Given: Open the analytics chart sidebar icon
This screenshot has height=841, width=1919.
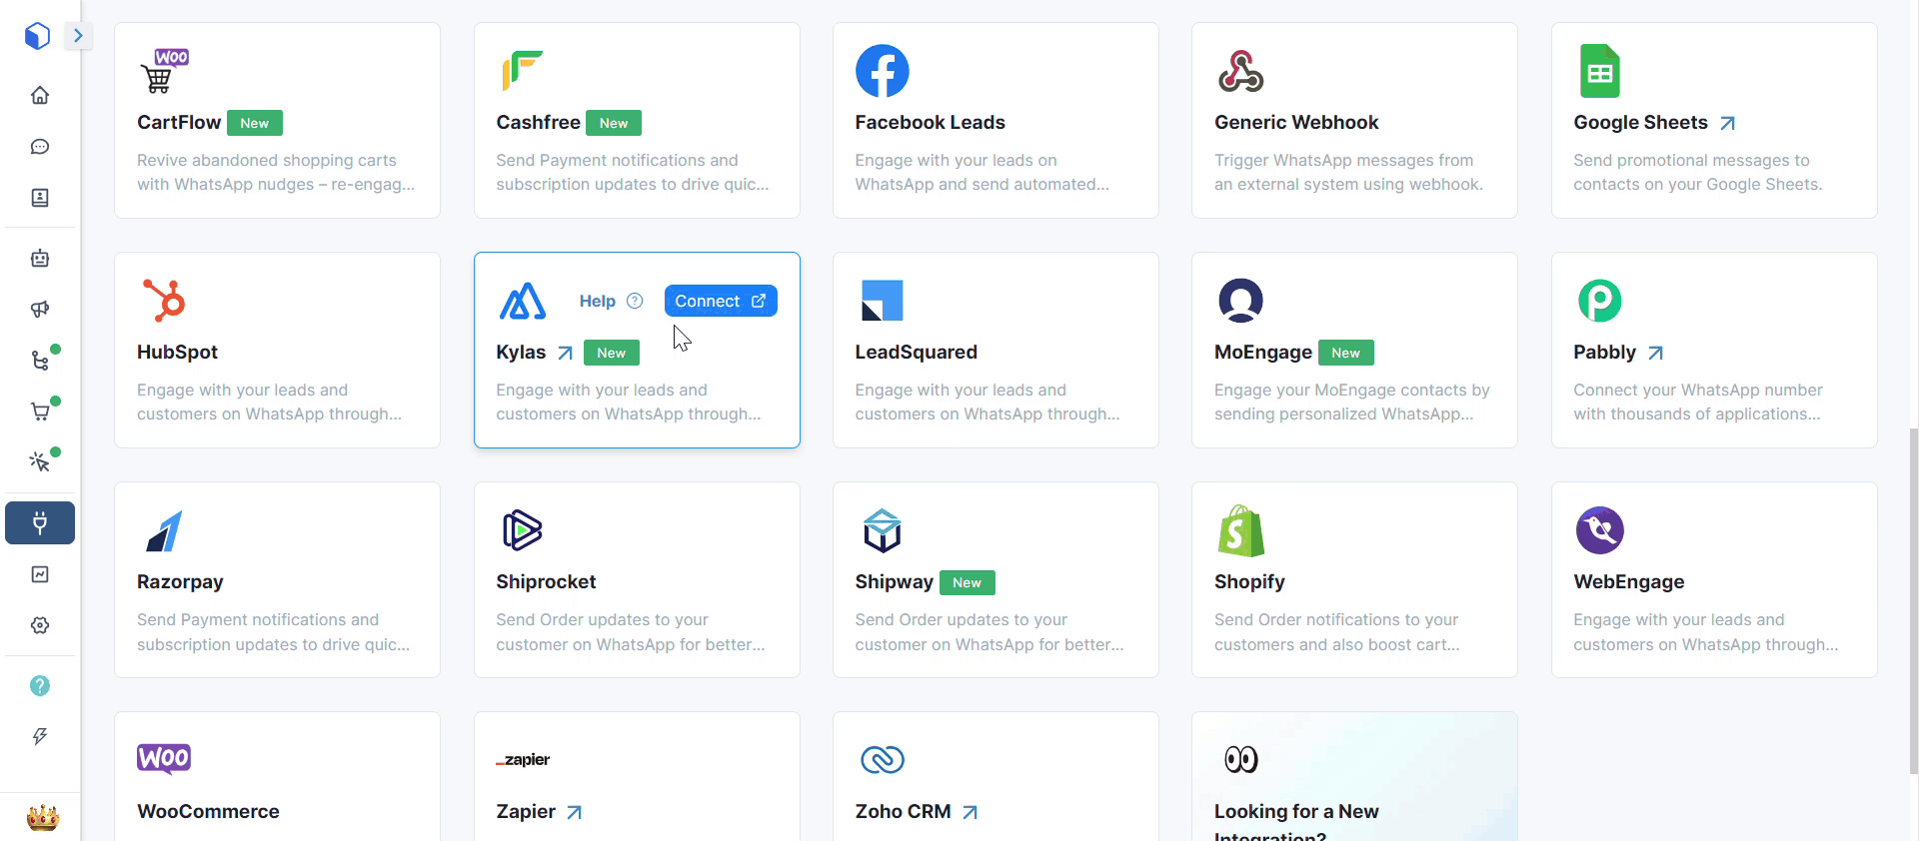Looking at the screenshot, I should [40, 574].
